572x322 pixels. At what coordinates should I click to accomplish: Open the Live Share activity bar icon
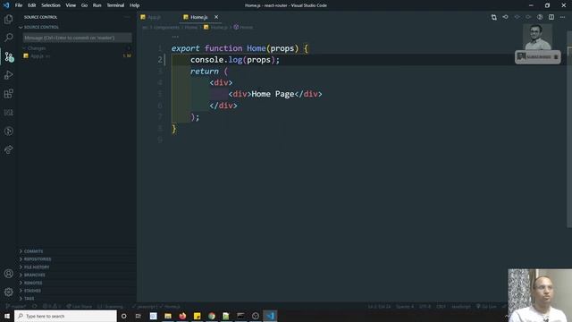point(8,149)
